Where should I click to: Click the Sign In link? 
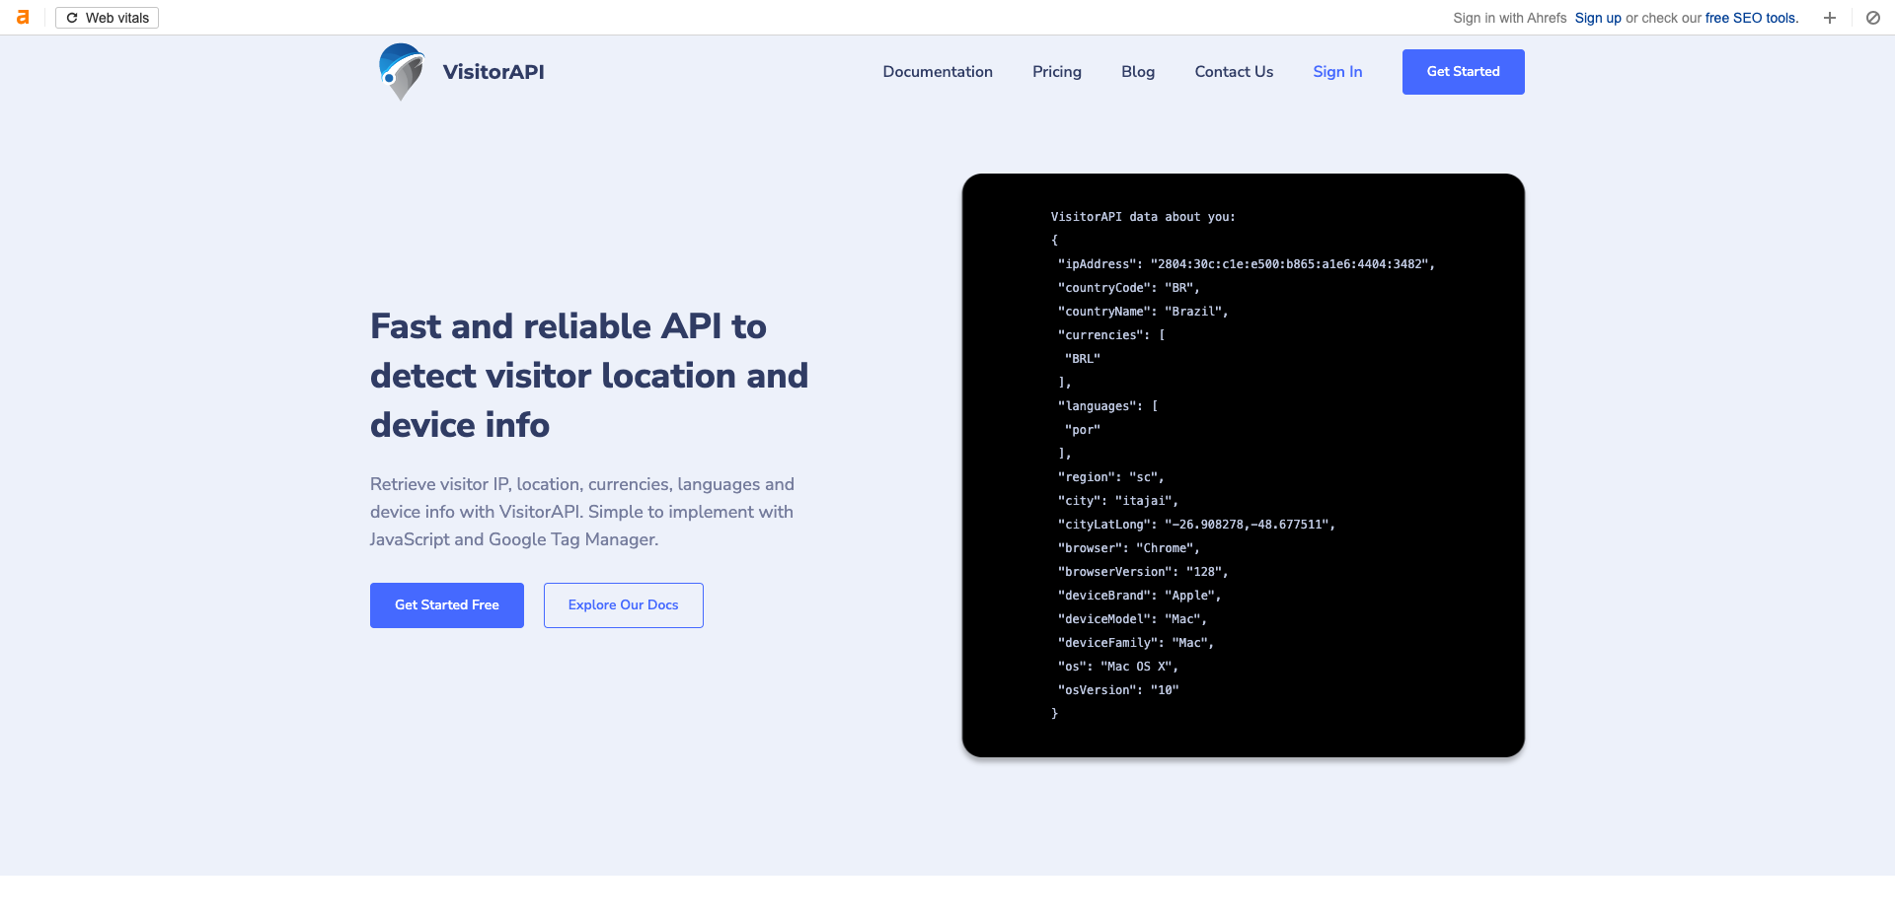(x=1336, y=72)
